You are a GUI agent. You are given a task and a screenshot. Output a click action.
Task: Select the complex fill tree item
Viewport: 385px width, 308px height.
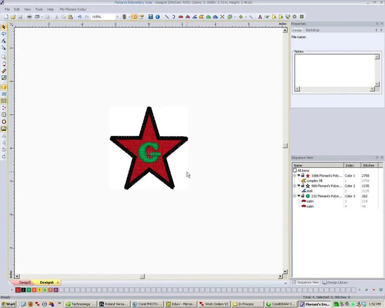[314, 181]
